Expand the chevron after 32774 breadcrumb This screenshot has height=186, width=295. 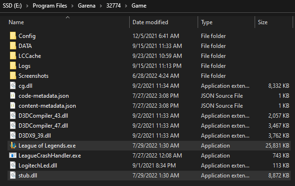pos(126,6)
